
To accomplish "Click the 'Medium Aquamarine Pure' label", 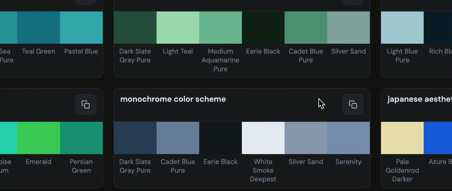I will point(220,60).
